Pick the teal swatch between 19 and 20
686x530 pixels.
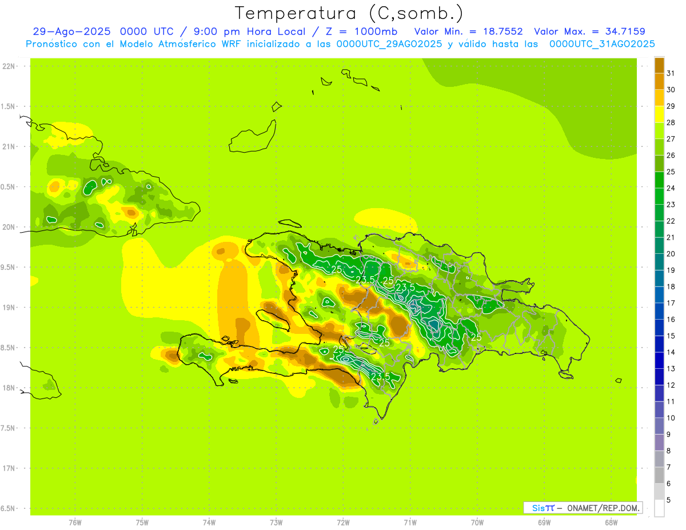click(659, 262)
